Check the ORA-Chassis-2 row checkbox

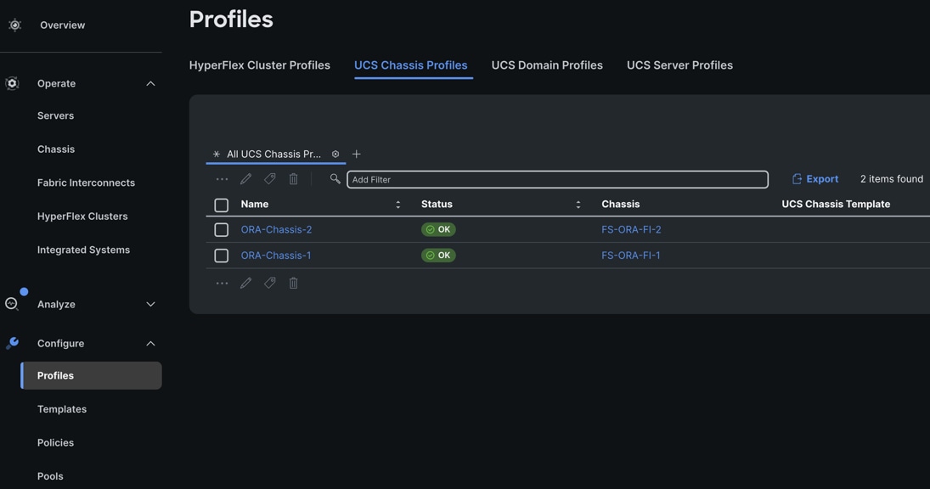(222, 230)
